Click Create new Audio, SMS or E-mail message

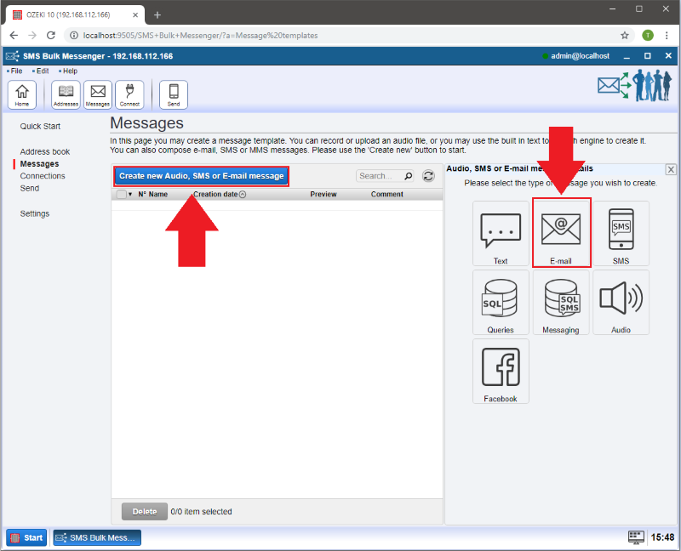(x=201, y=176)
